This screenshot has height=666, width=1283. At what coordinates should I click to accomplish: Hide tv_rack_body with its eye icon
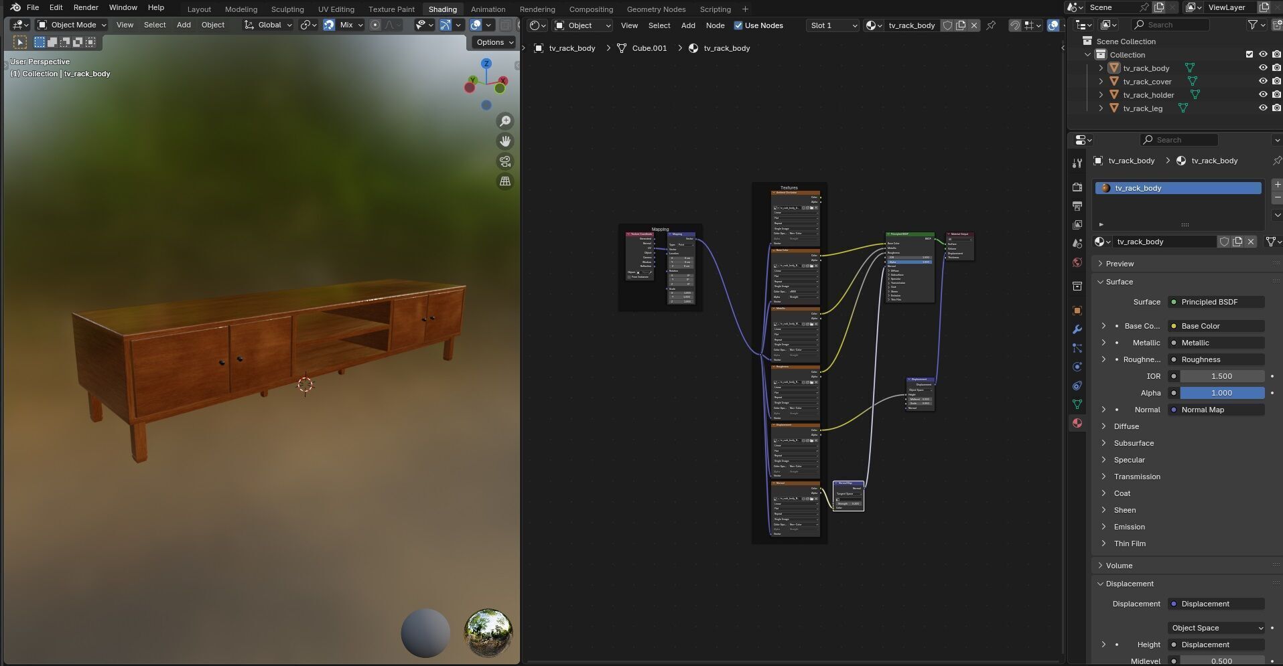click(x=1263, y=68)
